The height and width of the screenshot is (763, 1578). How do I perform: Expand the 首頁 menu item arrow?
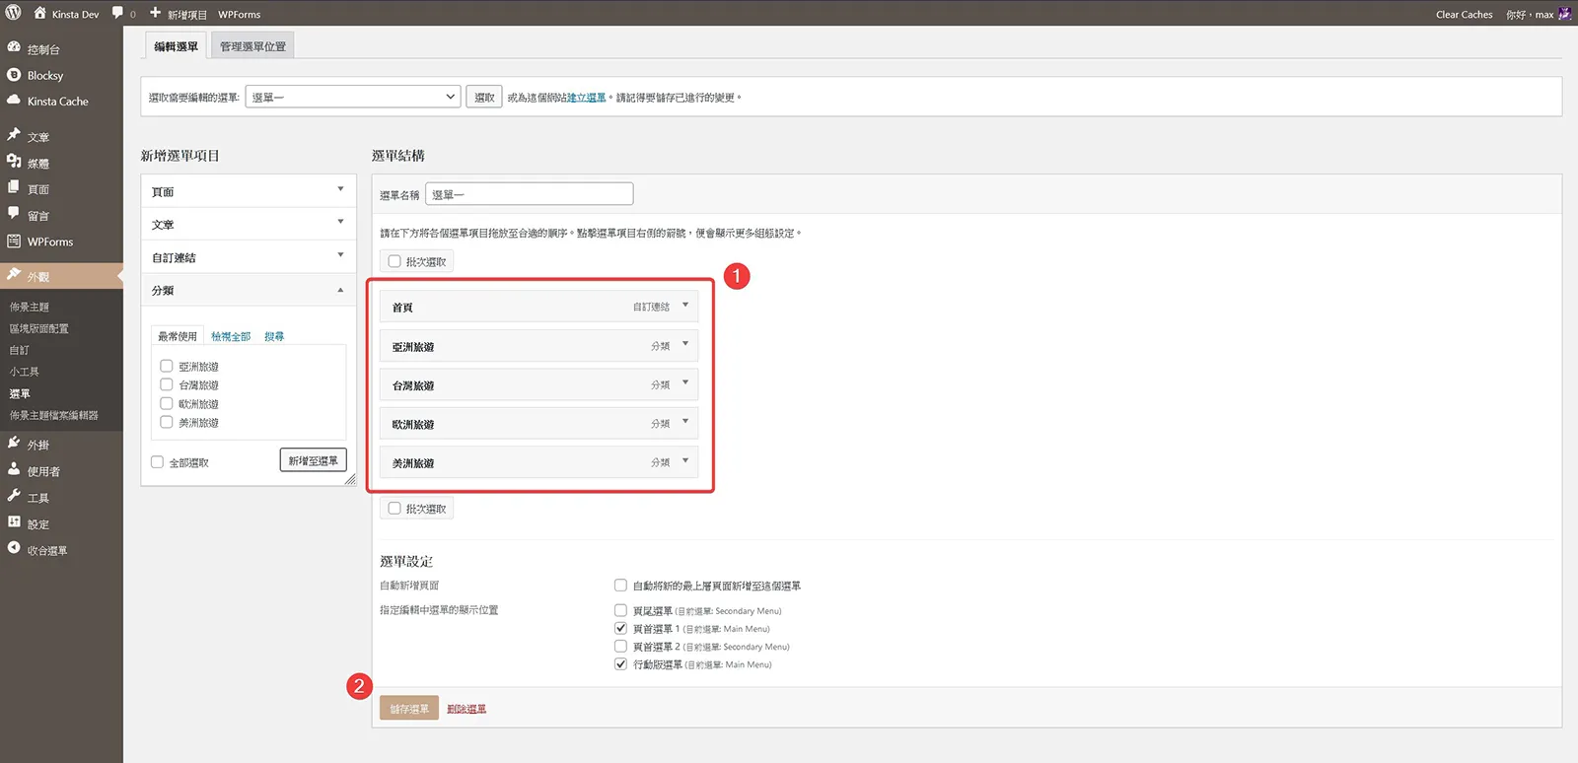[x=685, y=306]
